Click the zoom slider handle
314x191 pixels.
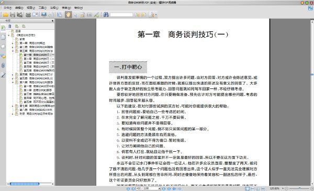coord(299,188)
